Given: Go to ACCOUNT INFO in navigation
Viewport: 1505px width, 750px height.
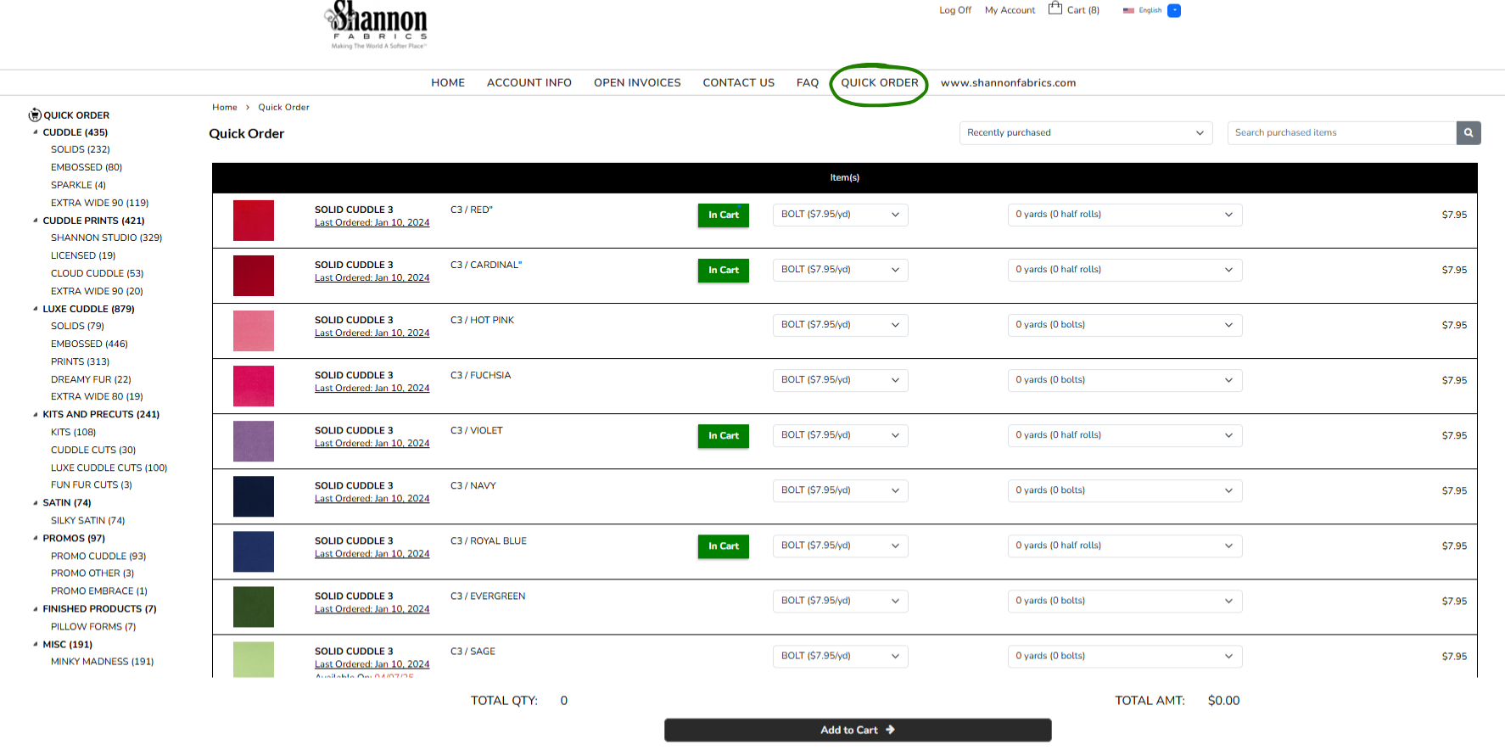Looking at the screenshot, I should click(x=529, y=83).
